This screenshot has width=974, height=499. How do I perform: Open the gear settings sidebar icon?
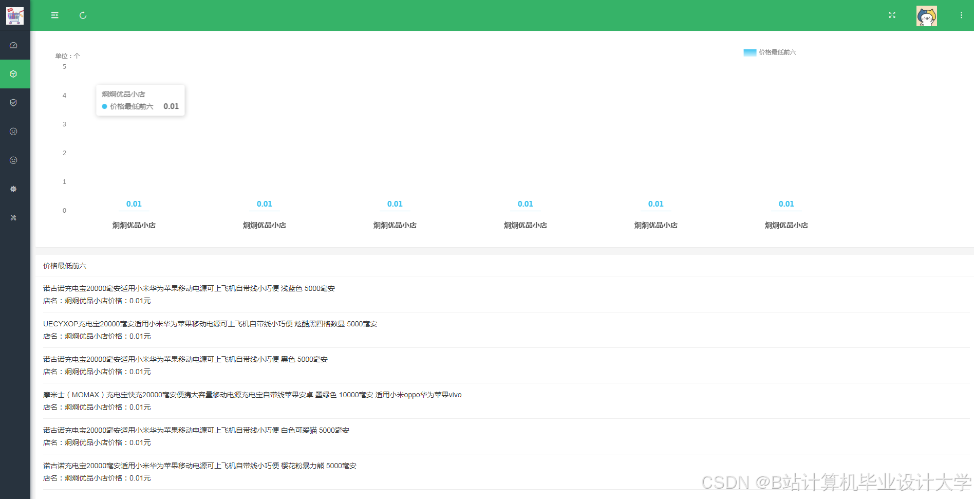[13, 189]
